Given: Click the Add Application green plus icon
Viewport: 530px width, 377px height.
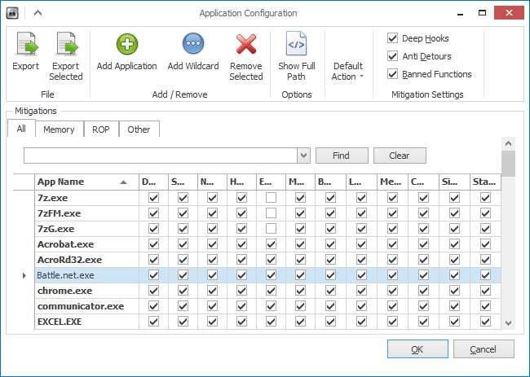Looking at the screenshot, I should click(127, 45).
